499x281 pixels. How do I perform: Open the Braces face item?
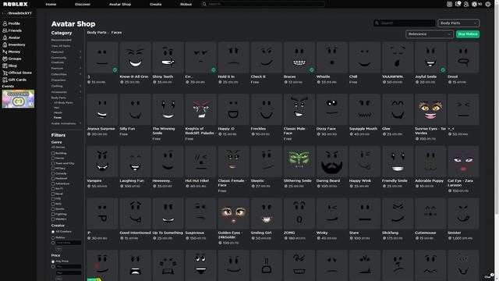coord(299,57)
